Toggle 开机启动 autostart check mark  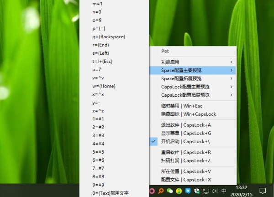(153, 141)
